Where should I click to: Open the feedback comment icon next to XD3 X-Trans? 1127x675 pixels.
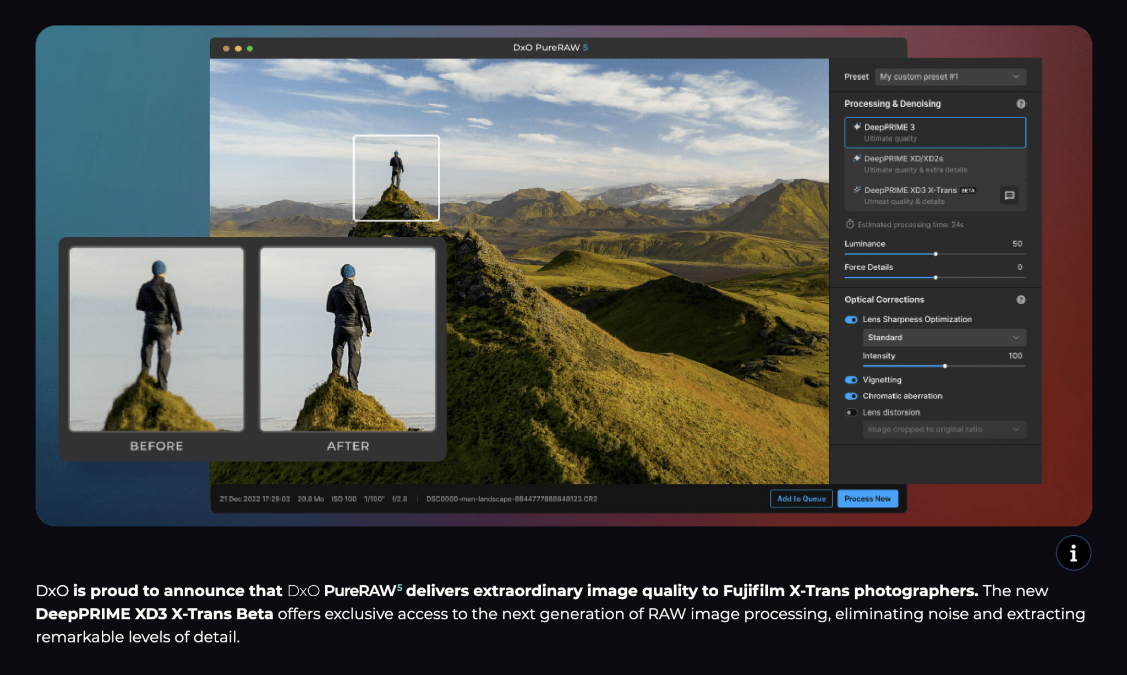tap(1010, 195)
